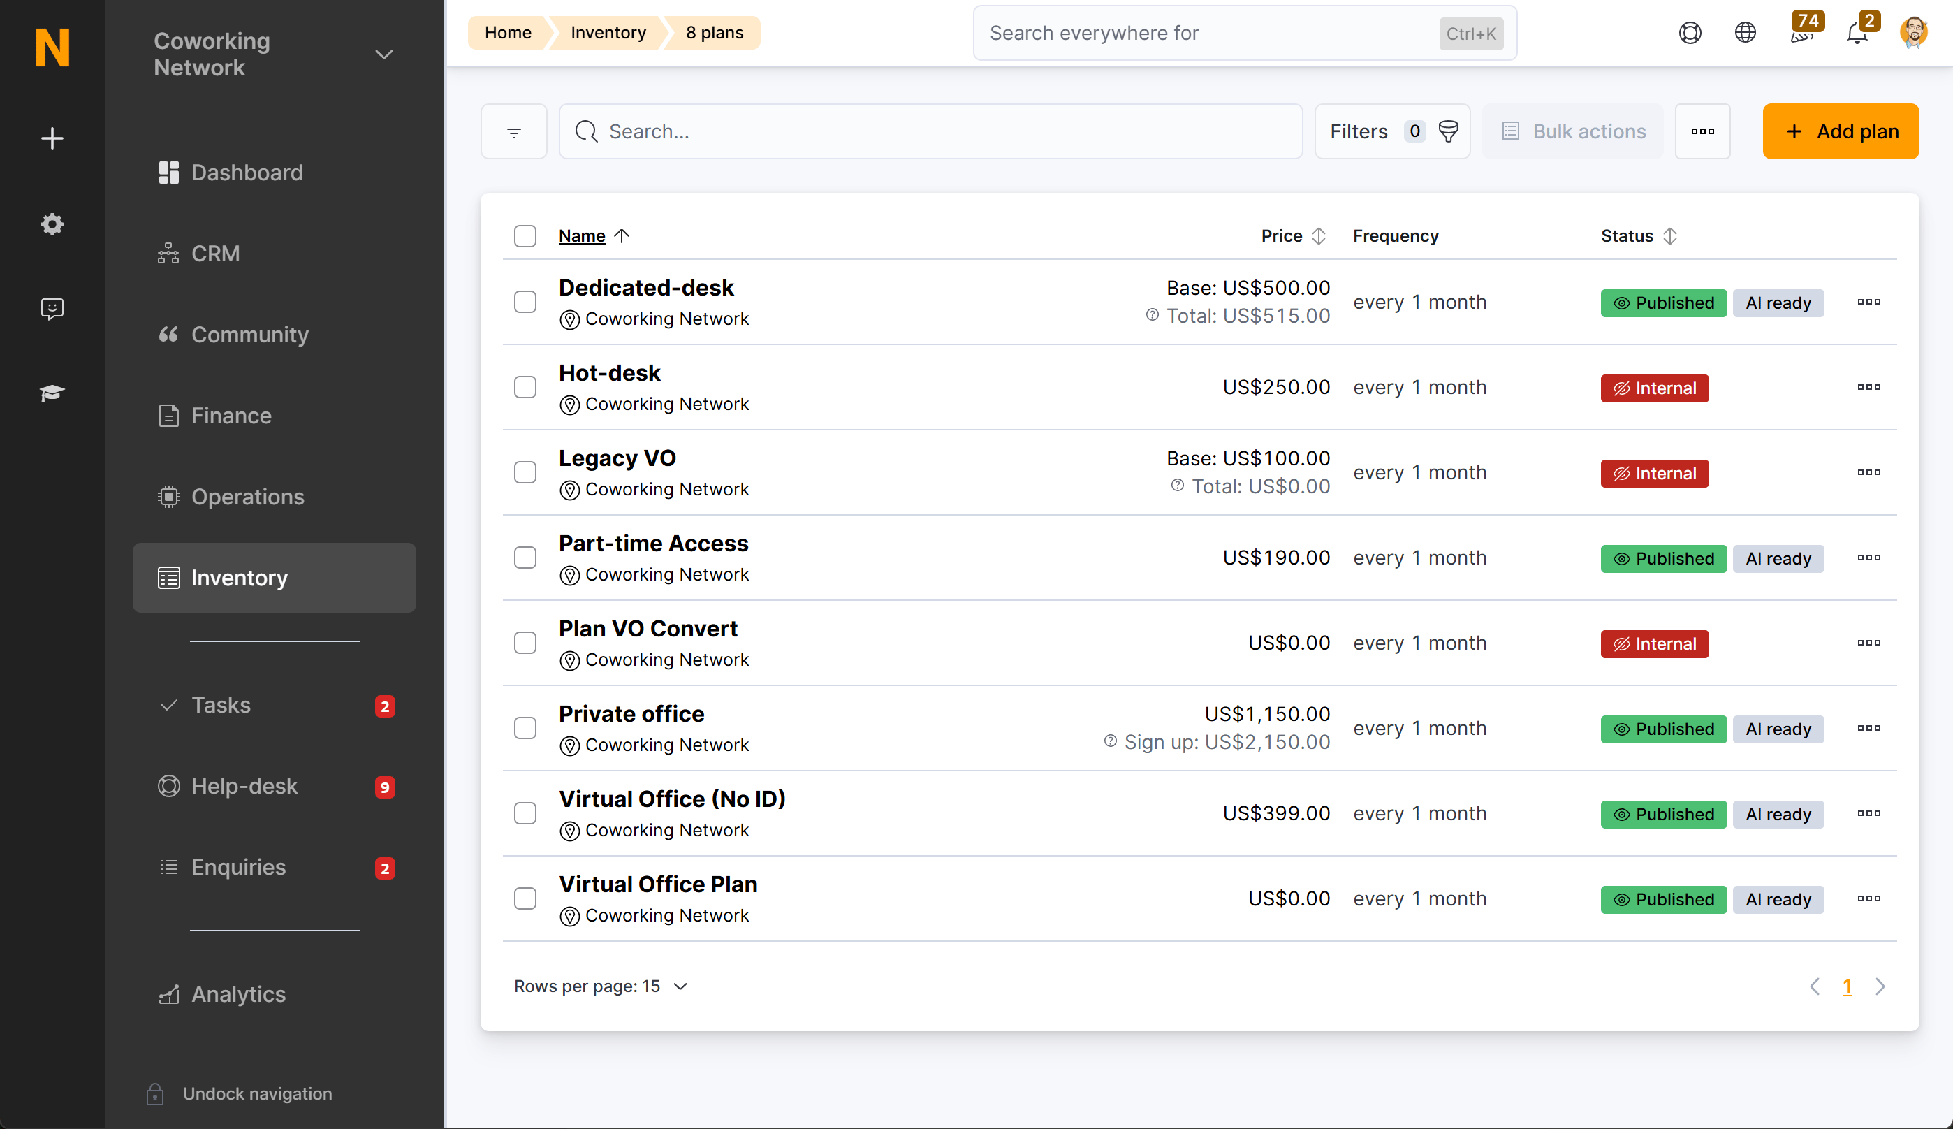The height and width of the screenshot is (1129, 1953).
Task: Click the three-dot more options toolbar button
Action: pyautogui.click(x=1702, y=132)
